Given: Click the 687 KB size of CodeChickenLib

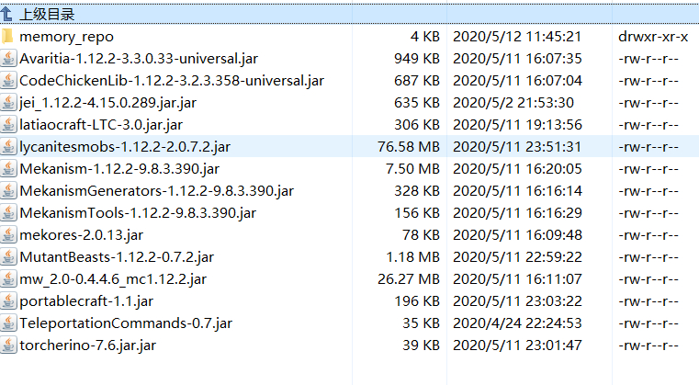Looking at the screenshot, I should click(x=417, y=80).
